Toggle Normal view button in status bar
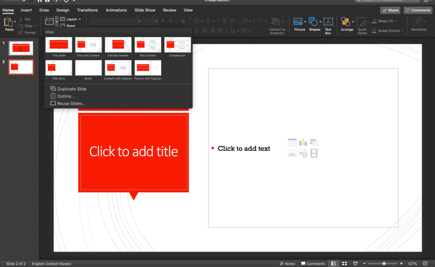Viewport: 435px width, 267px height. 333,264
